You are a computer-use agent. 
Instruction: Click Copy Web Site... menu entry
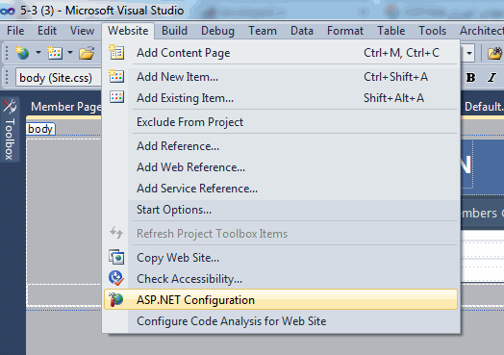pyautogui.click(x=281, y=258)
